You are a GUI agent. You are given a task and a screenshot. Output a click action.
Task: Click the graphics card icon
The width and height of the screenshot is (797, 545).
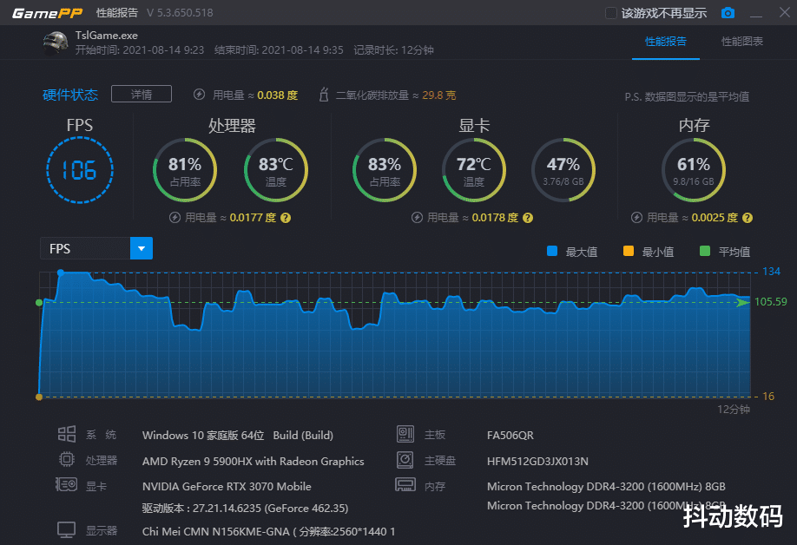(x=66, y=484)
